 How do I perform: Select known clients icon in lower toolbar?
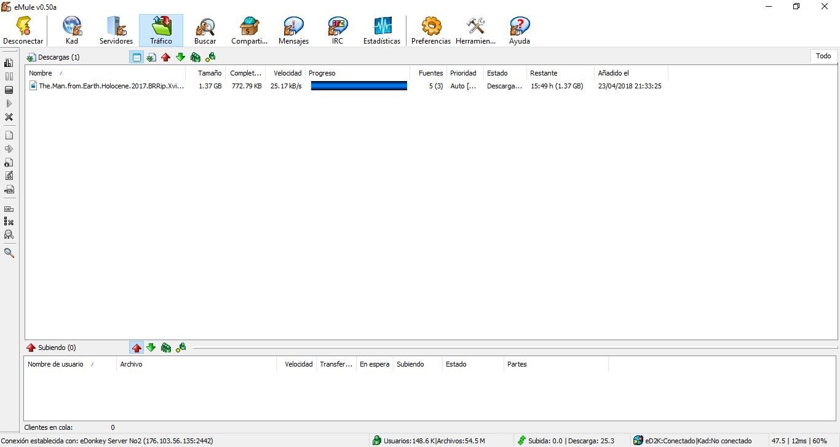[x=181, y=348]
